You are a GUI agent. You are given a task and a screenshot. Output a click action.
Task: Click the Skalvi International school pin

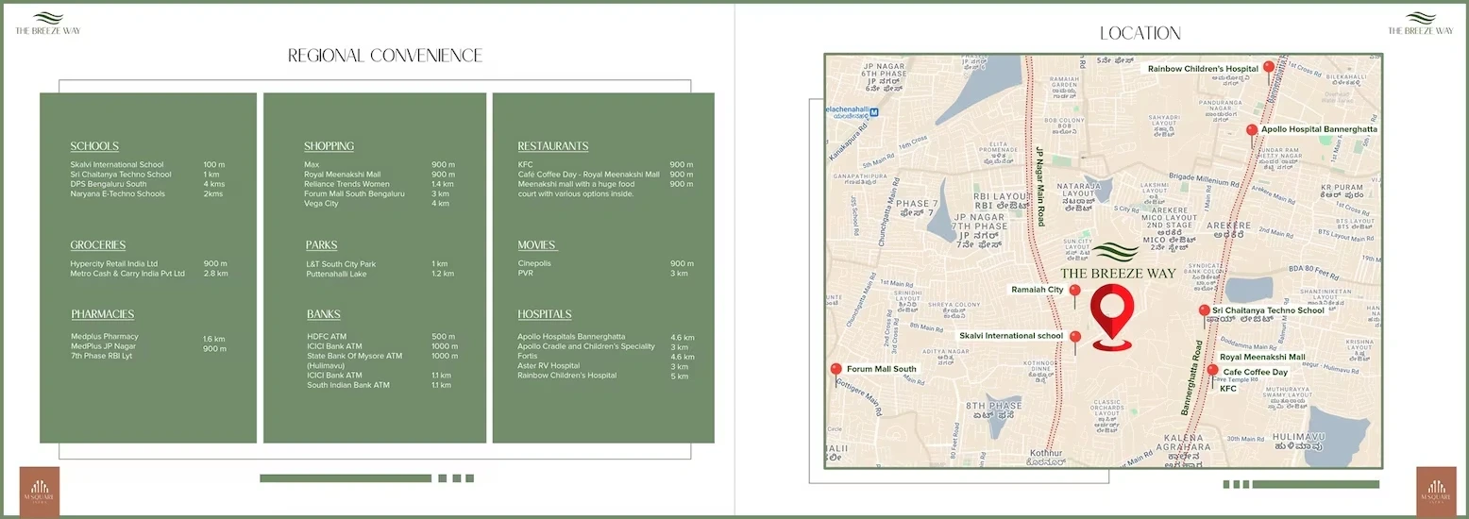point(1074,338)
